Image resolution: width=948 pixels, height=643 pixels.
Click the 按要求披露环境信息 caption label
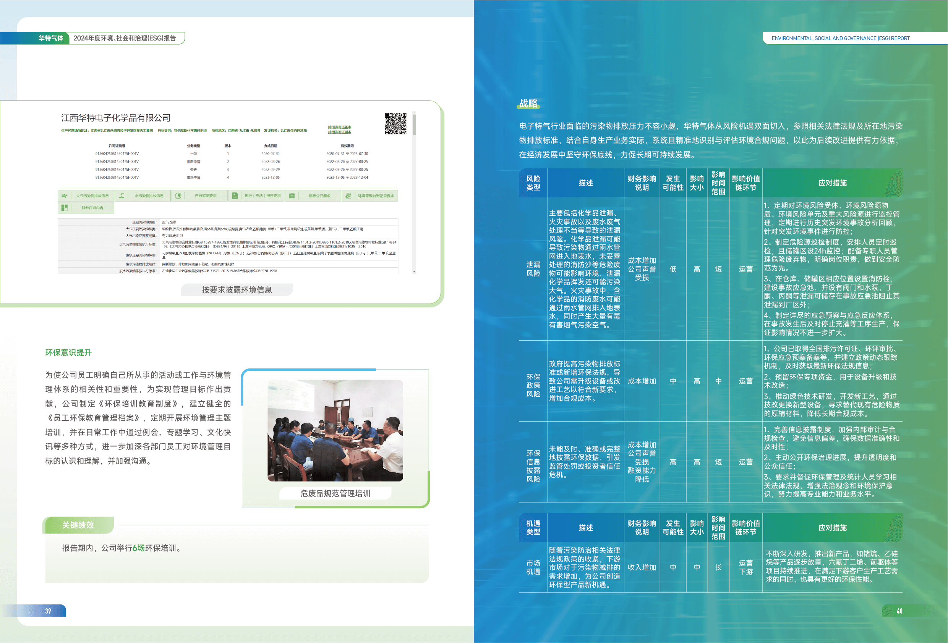pyautogui.click(x=237, y=289)
